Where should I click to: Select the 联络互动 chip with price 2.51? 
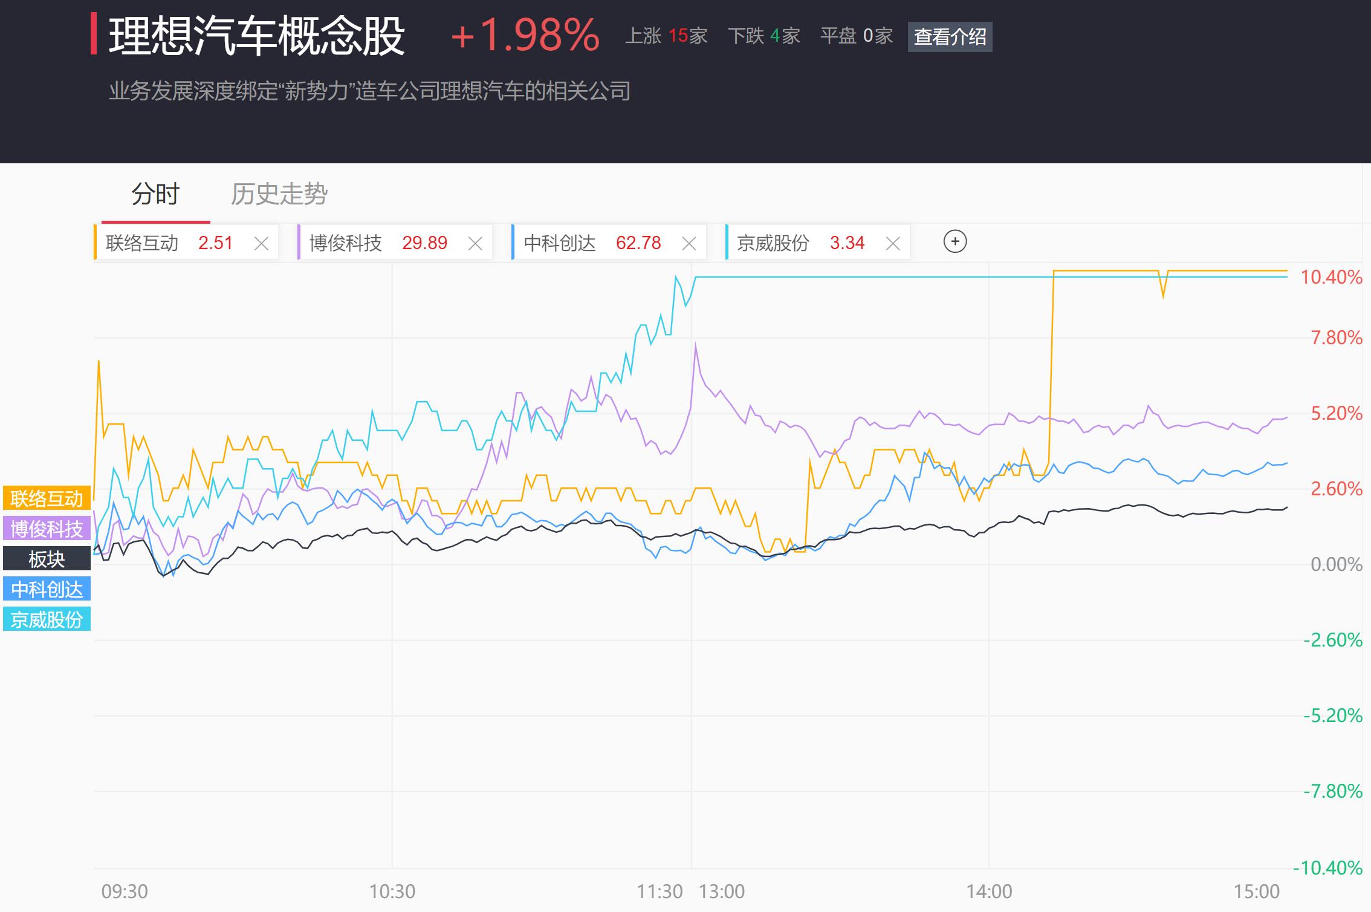point(186,243)
